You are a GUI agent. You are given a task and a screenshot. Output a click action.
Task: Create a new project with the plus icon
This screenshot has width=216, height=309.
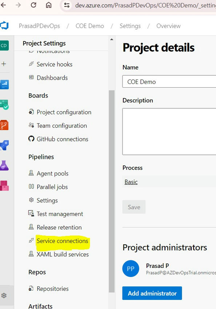(4, 64)
